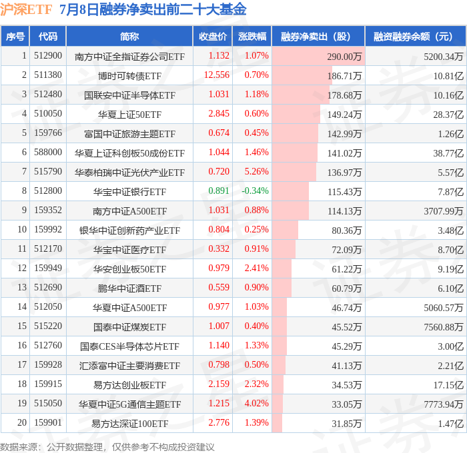Click the value 290.00万
The width and height of the screenshot is (467, 453).
[344, 57]
